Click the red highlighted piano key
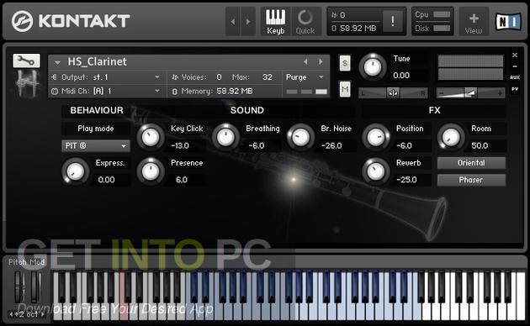Screen dimensions: 530x326 124,311
